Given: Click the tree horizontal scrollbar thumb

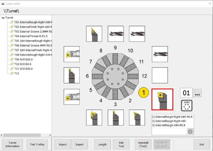Looking at the screenshot, I should [x=22, y=135].
